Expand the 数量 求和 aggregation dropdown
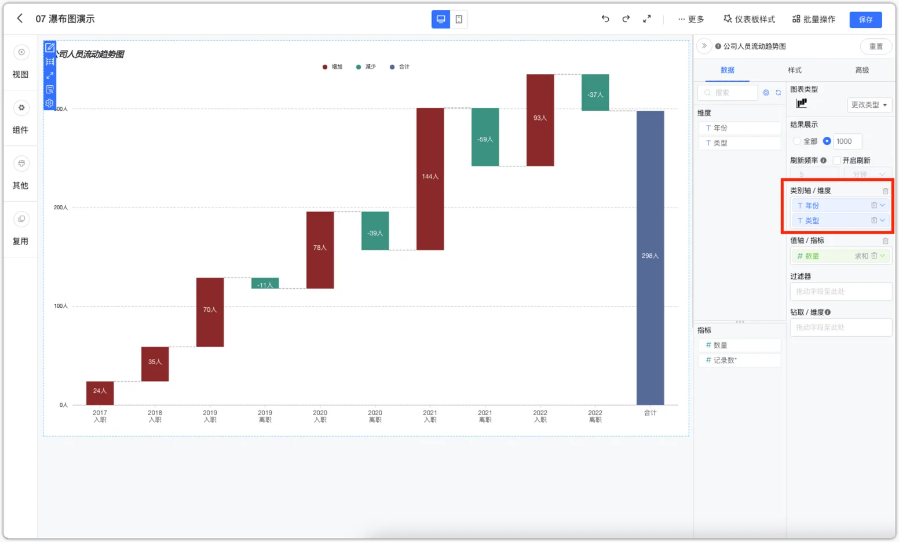 (x=883, y=256)
